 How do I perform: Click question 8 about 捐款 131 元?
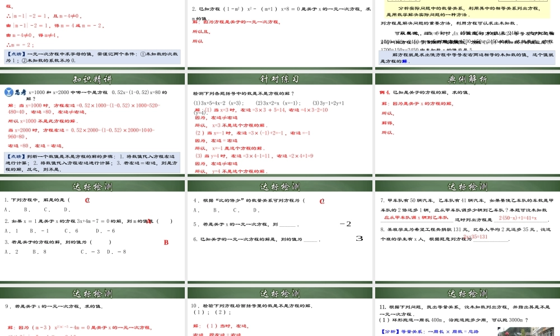click(466, 234)
